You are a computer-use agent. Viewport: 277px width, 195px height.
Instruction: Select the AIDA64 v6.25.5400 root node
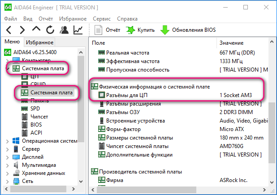[35, 52]
